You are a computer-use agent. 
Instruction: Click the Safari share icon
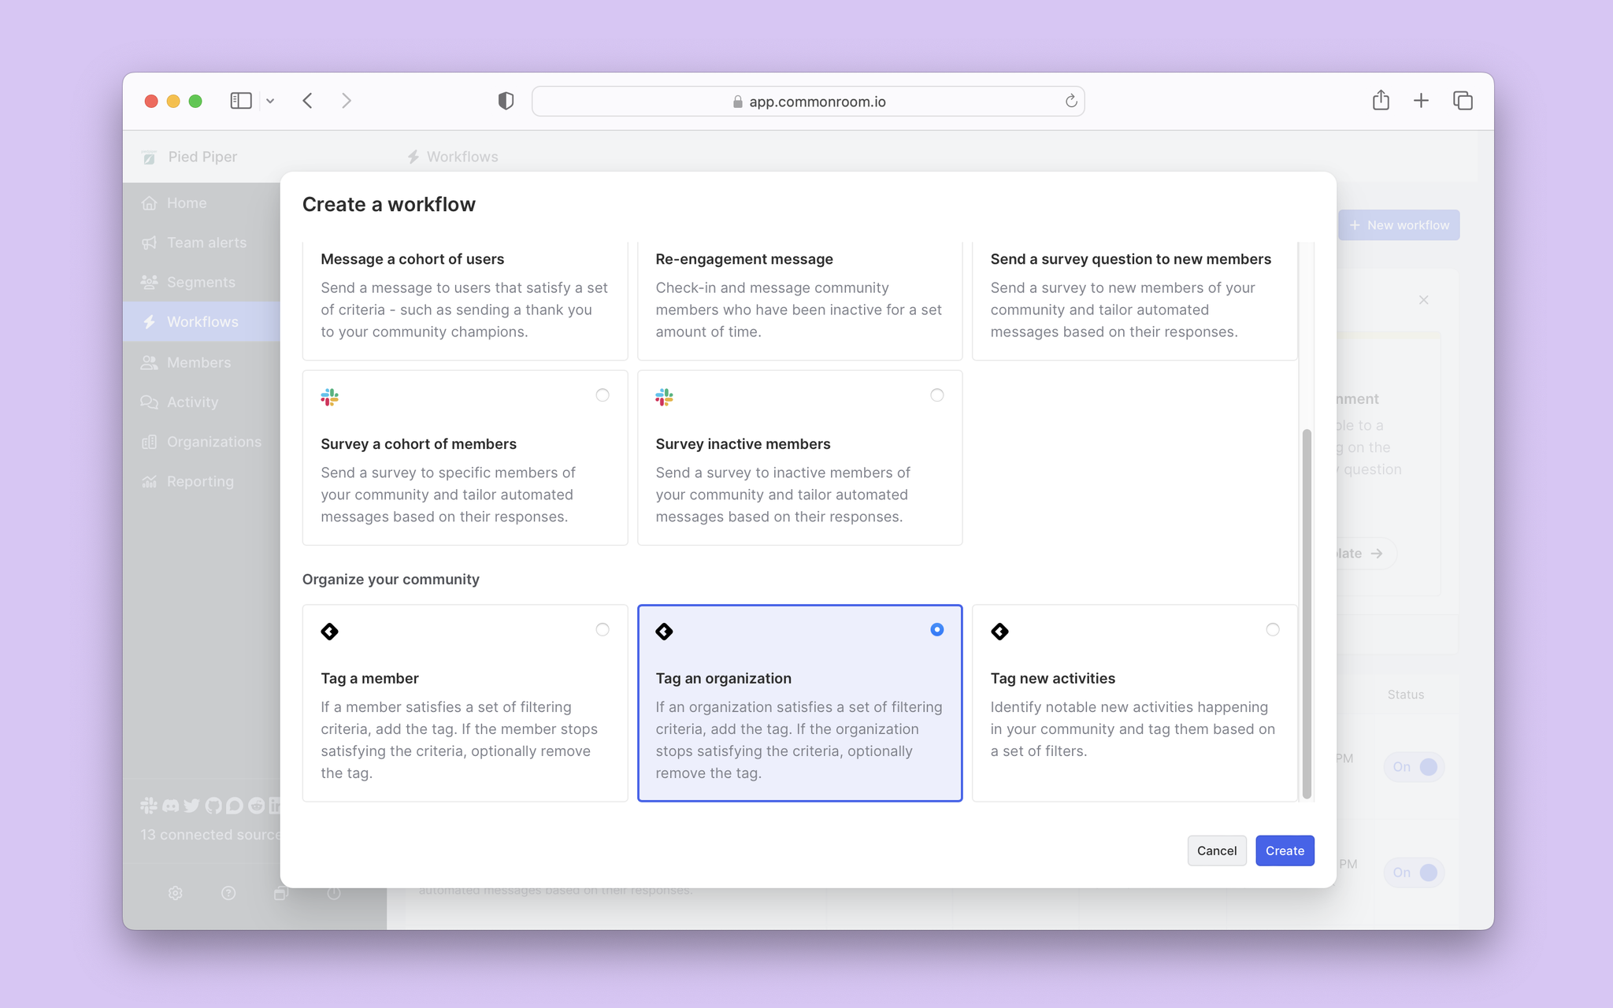click(1380, 101)
